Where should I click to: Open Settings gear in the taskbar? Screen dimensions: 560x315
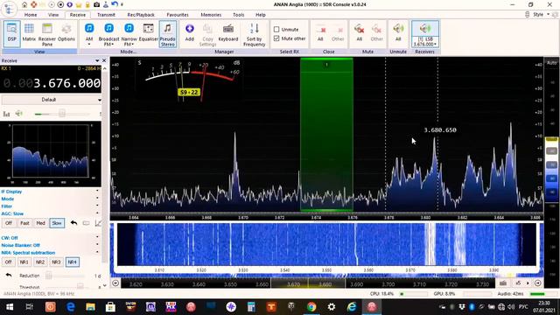332,307
